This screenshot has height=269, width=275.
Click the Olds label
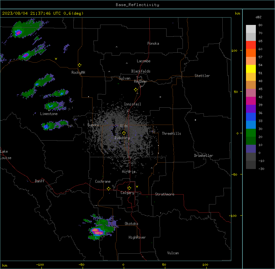coord(124,126)
